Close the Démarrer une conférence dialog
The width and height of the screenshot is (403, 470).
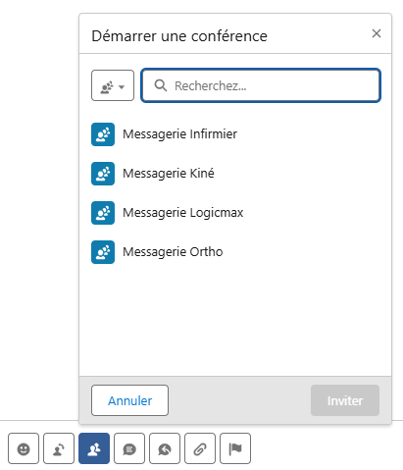377,33
